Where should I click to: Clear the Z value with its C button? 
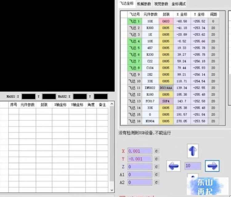[x=156, y=167]
